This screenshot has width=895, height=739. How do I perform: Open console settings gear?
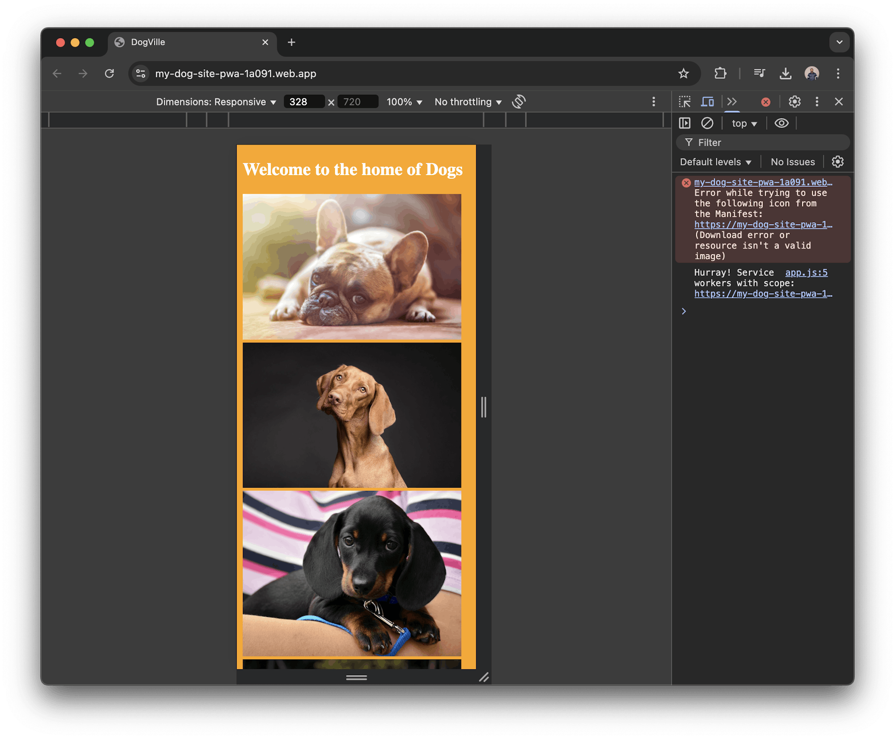tap(837, 161)
